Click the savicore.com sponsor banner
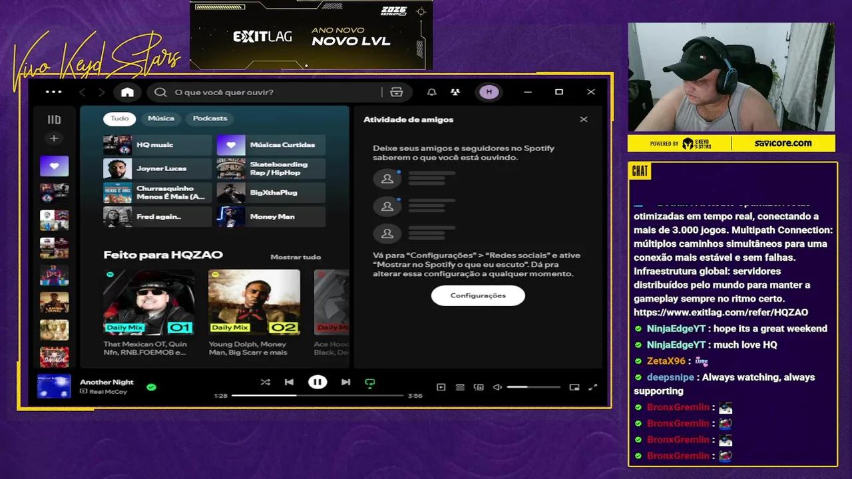Image resolution: width=852 pixels, height=479 pixels. (783, 143)
